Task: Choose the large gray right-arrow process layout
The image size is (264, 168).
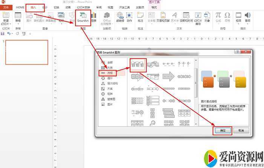Action: (168, 77)
